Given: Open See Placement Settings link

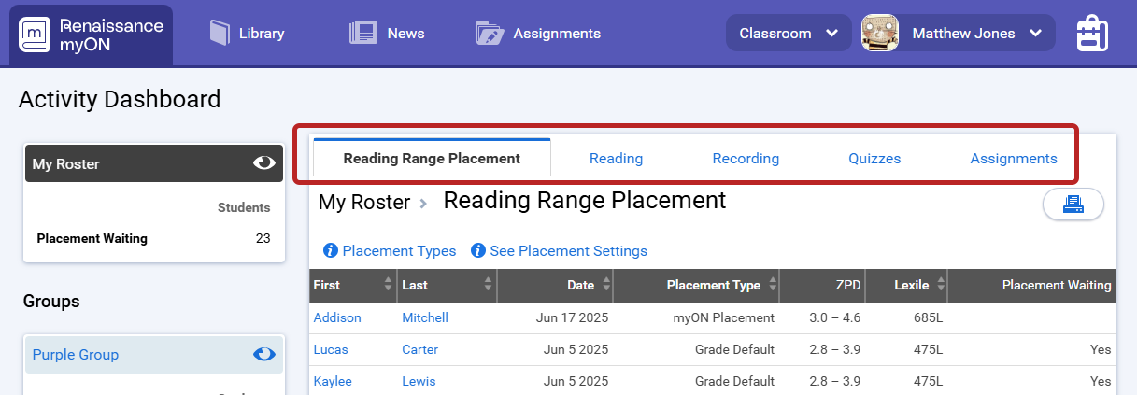Looking at the screenshot, I should (x=568, y=250).
